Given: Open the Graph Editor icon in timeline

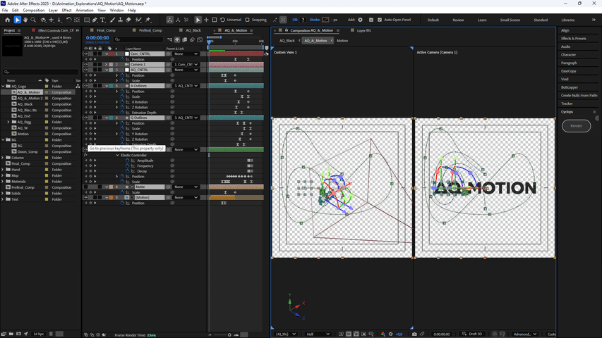Looking at the screenshot, I should click(x=200, y=39).
